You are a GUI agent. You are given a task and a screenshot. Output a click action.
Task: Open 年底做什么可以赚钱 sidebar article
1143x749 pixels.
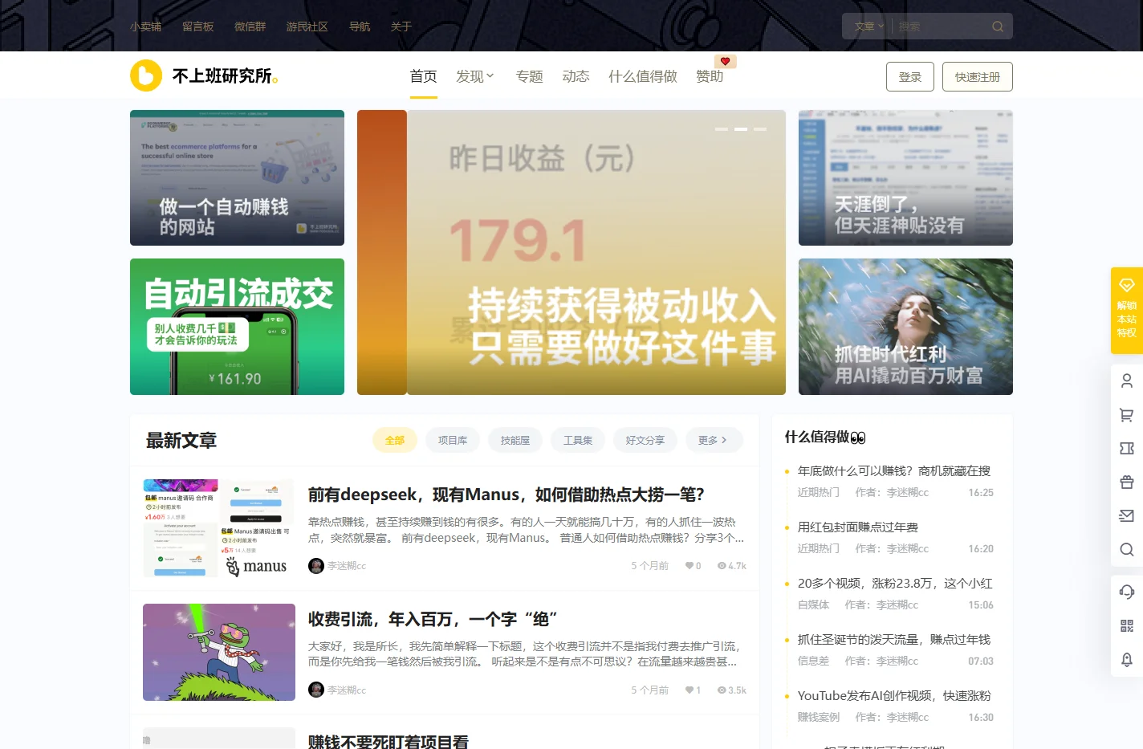point(894,470)
